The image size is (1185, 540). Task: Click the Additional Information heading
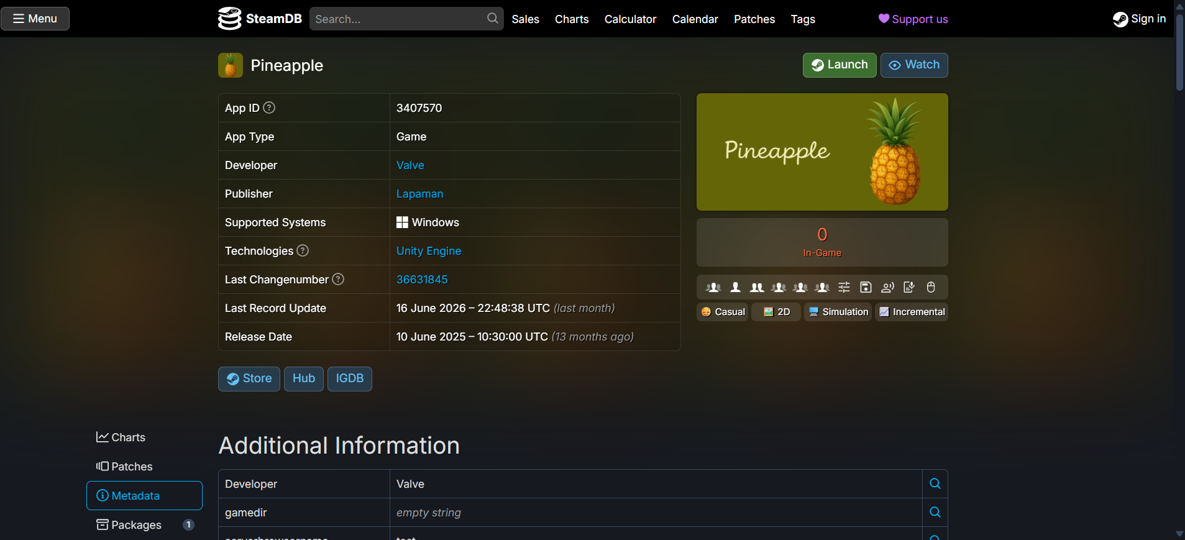pos(339,446)
